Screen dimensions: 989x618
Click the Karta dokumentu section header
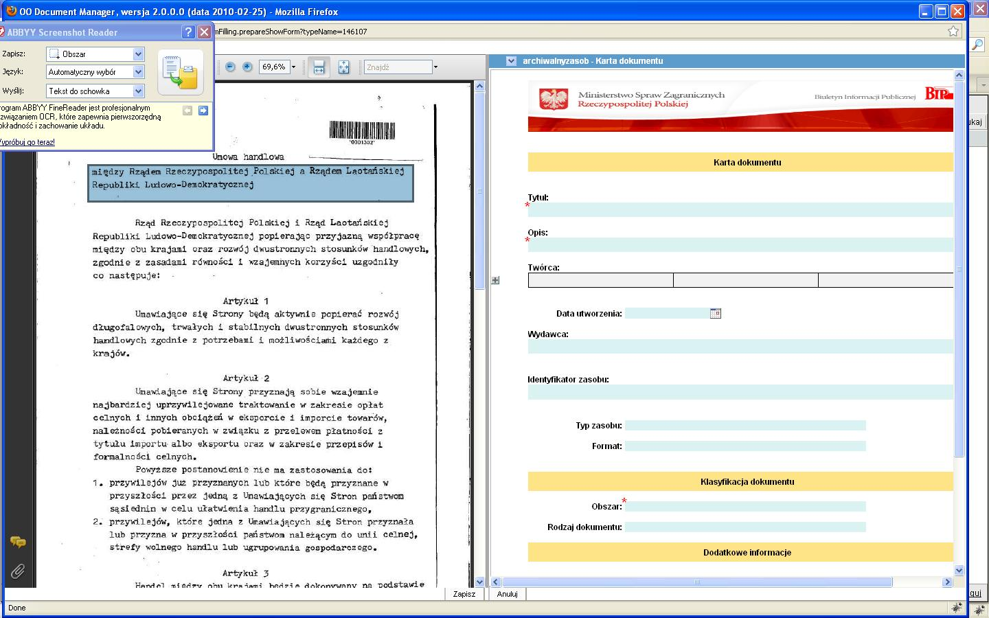click(x=740, y=162)
